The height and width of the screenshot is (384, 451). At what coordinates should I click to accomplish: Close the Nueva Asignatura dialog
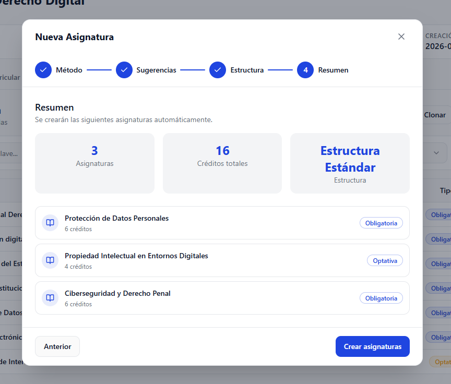click(401, 37)
